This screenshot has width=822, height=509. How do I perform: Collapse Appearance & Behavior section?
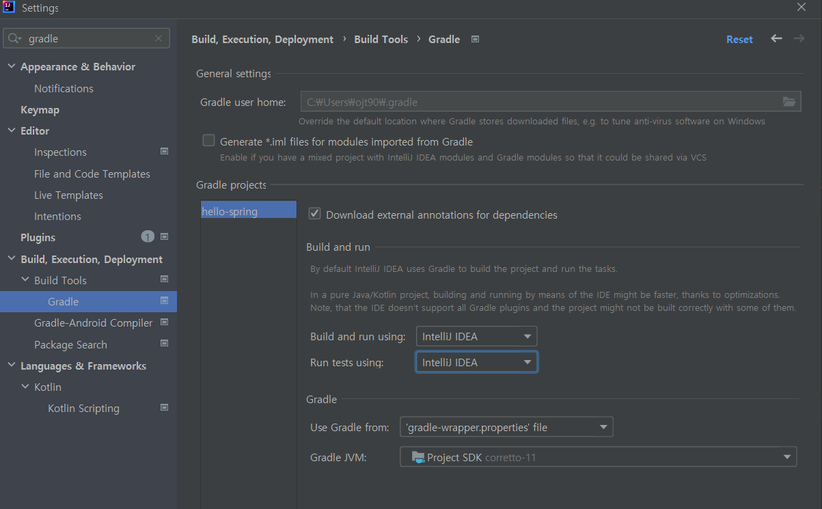coord(11,66)
